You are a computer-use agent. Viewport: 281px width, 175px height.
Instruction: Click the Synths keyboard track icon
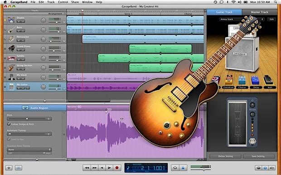pyautogui.click(x=11, y=58)
